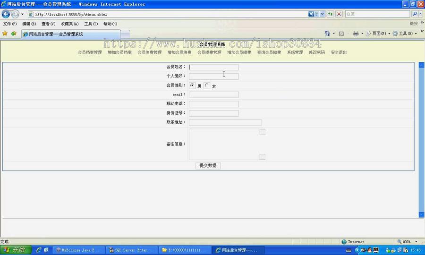Launch Internet Explorer from quick launch

click(39, 250)
